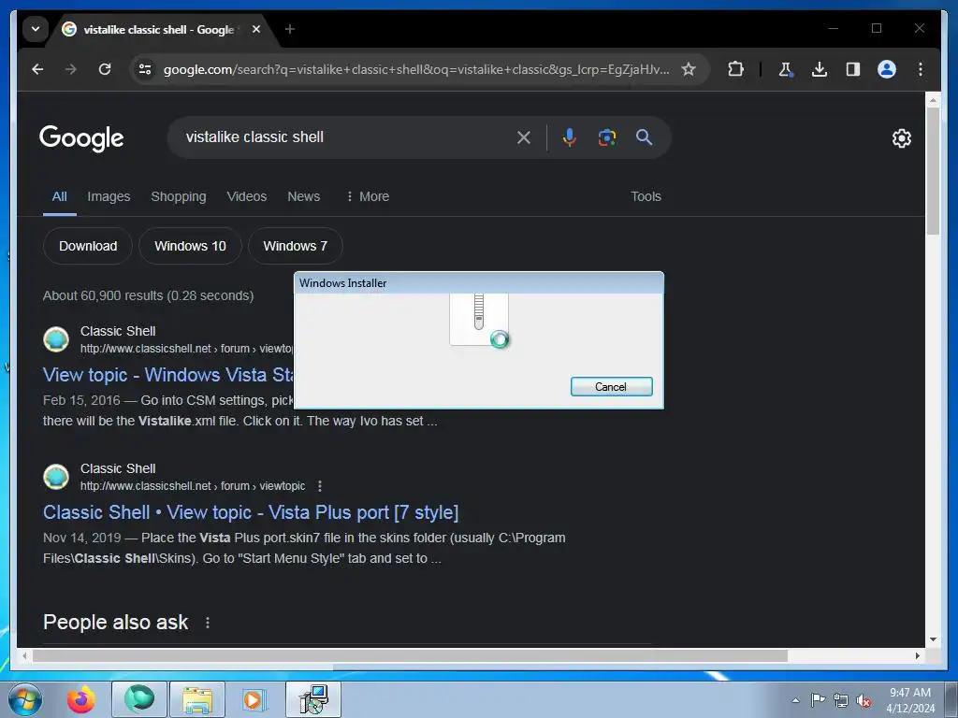The image size is (958, 718).
Task: Click the scroll down arrow
Action: point(933,639)
